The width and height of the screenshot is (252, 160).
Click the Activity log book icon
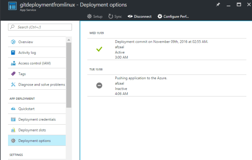point(13,53)
